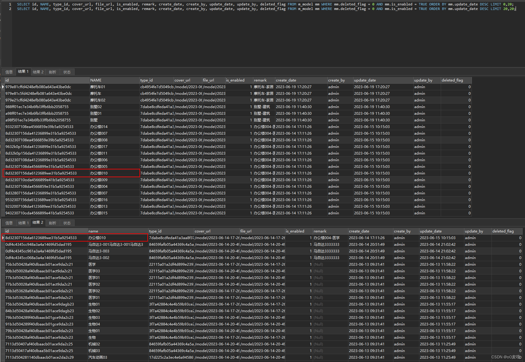Open 剖析 tab in the upper result pane
This screenshot has width=525, height=362.
tap(53, 72)
